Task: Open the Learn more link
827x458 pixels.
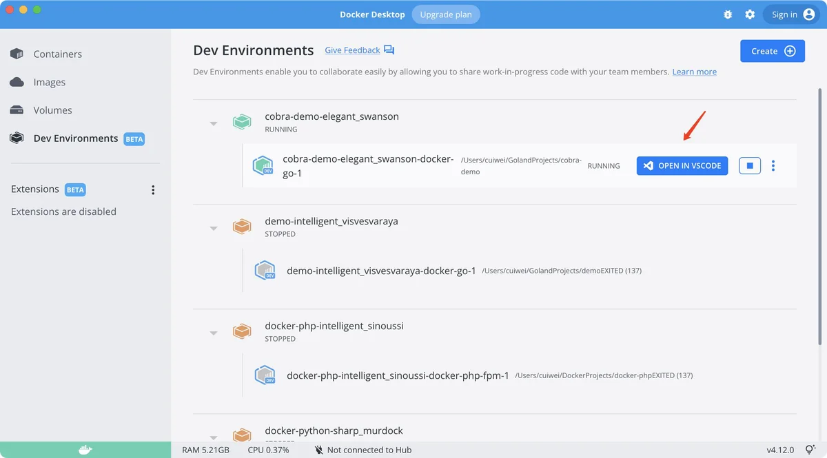Action: [694, 72]
